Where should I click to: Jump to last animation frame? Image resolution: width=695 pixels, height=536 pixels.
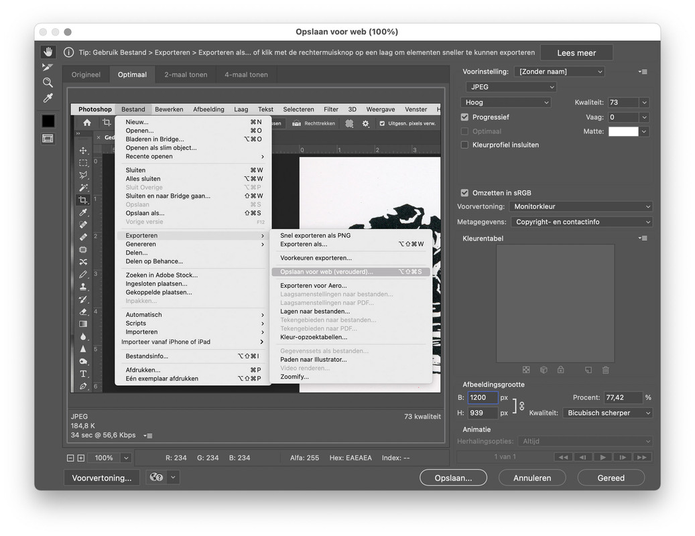pos(642,457)
